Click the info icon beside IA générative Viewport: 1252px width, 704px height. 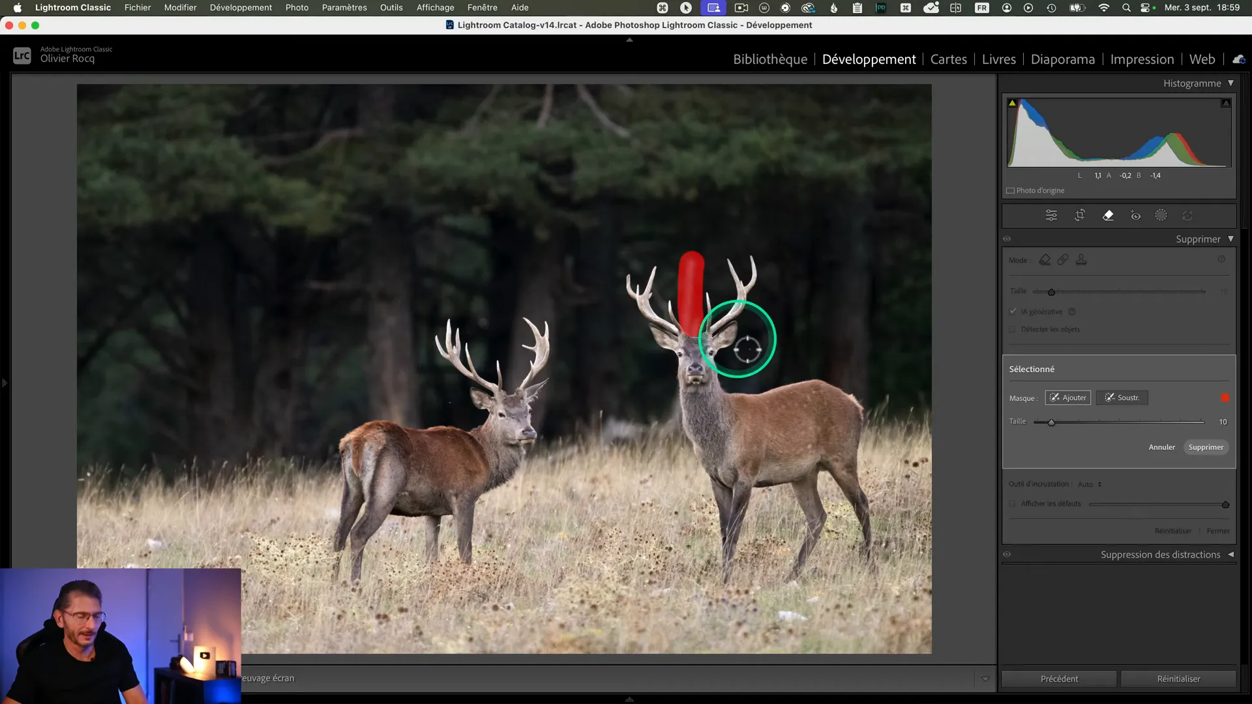(1072, 312)
